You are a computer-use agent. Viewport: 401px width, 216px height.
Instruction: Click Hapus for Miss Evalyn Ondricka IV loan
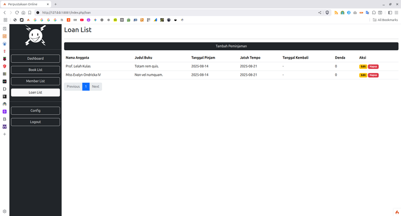(373, 75)
